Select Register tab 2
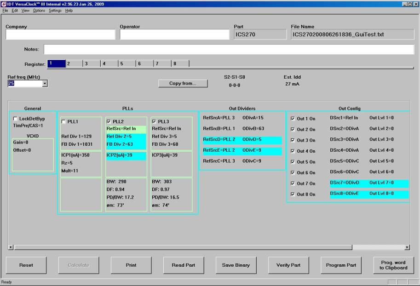420x286 pixels. (74, 64)
